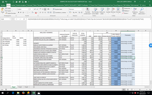Save the workbook from Quick Access toolbar
152x95 pixels.
3,2
